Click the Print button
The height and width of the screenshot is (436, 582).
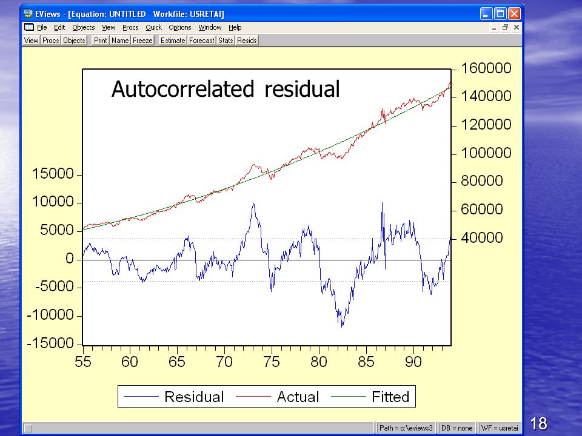click(100, 41)
